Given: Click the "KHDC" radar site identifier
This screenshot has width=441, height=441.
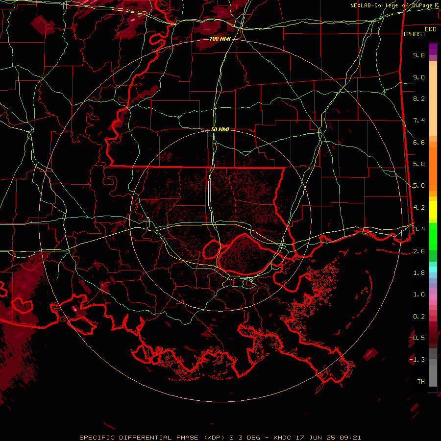Looking at the screenshot, I should pos(283,438).
